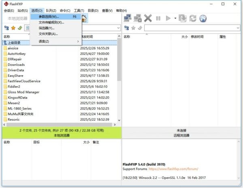Choose 文件传输规则(X)... from the menu
The image size is (243, 188).
point(56,22)
